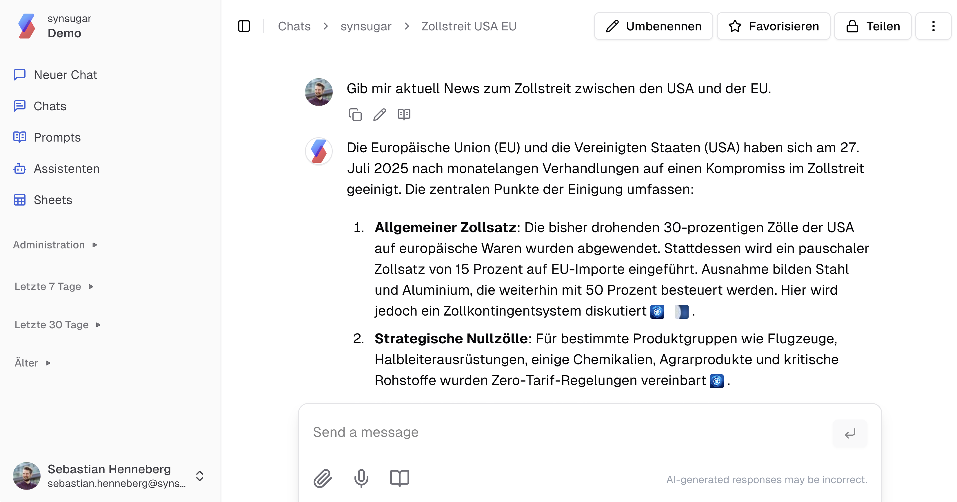Image resolution: width=957 pixels, height=502 pixels.
Task: Edit the question about Zollstreit
Action: 379,115
